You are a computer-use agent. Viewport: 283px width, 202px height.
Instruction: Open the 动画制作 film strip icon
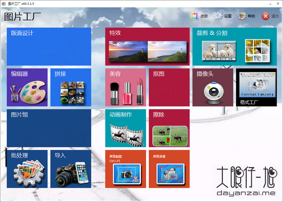[127, 135]
